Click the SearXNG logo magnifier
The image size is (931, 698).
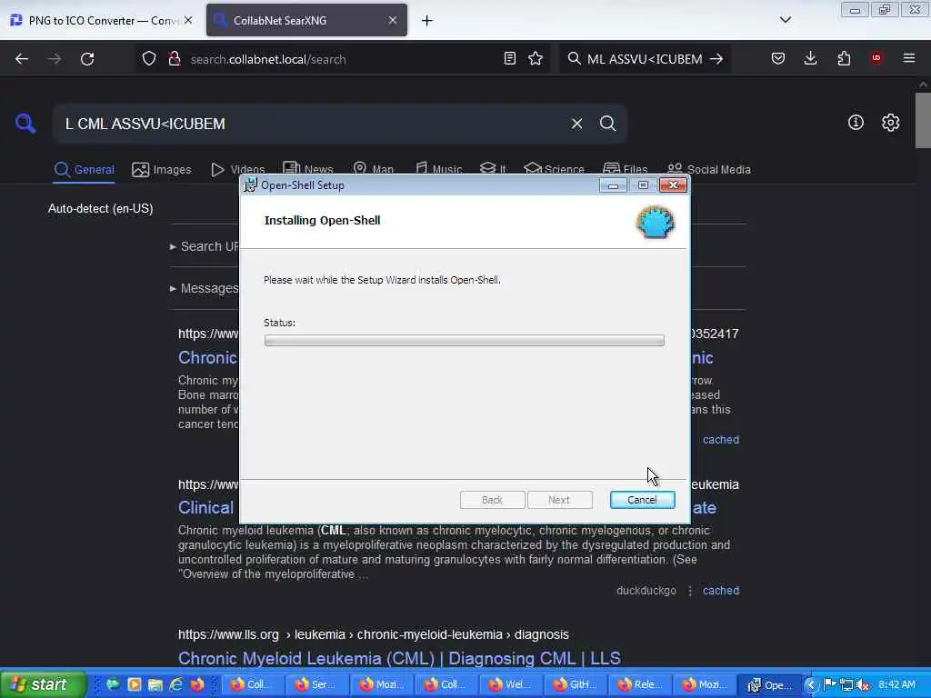(x=25, y=124)
